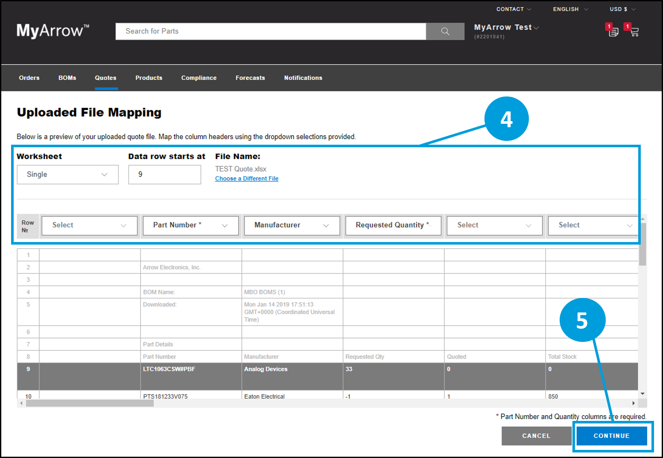Open the first Select column dropdown
Image resolution: width=663 pixels, height=458 pixels.
[x=89, y=225]
